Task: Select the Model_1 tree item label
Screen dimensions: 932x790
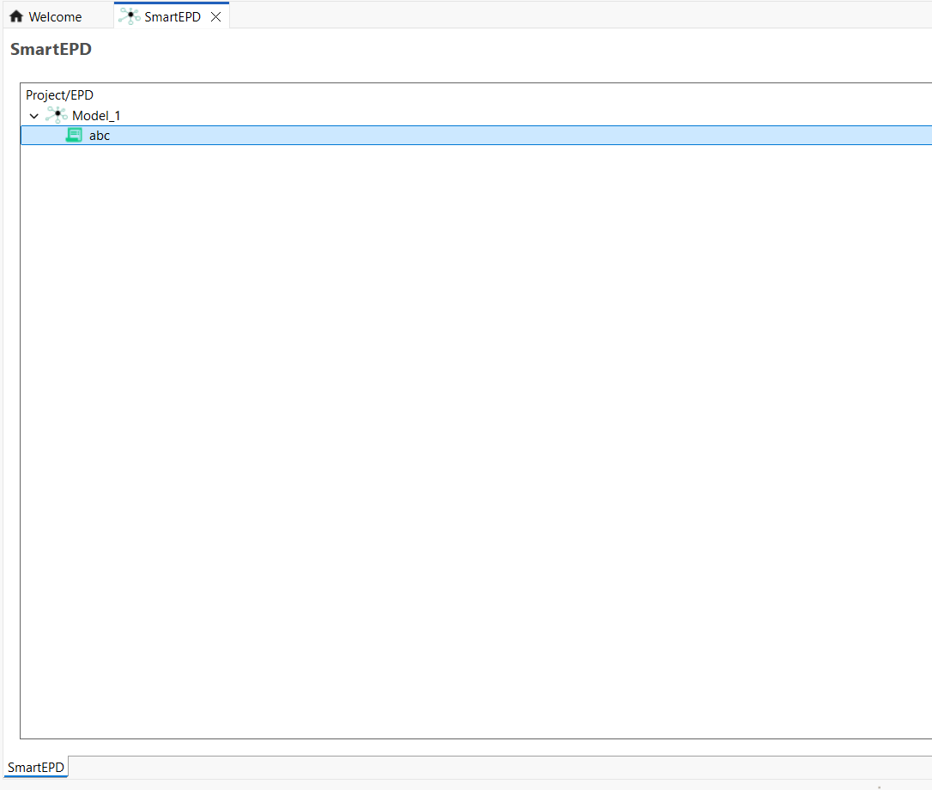Action: tap(96, 115)
